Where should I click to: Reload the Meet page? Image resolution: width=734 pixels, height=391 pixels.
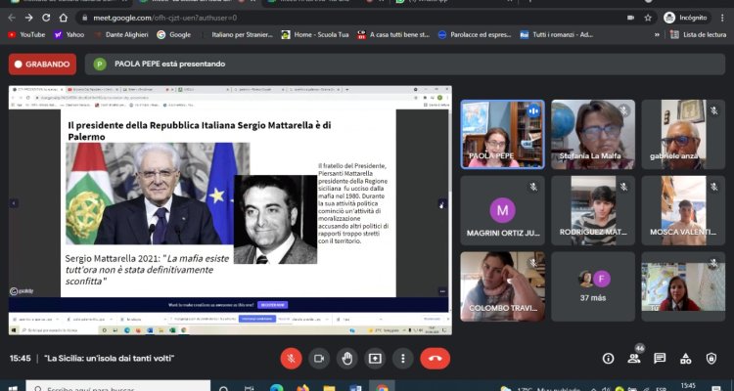[46, 18]
